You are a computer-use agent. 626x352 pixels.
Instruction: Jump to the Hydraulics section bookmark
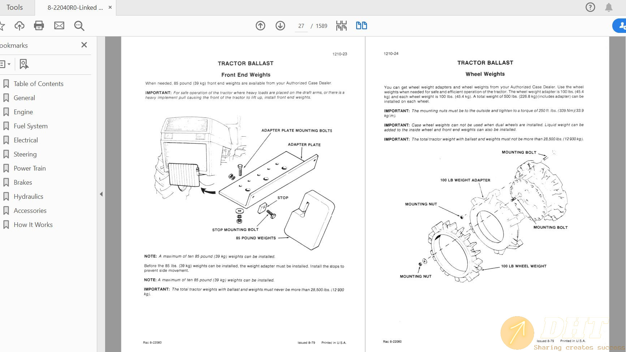point(28,196)
